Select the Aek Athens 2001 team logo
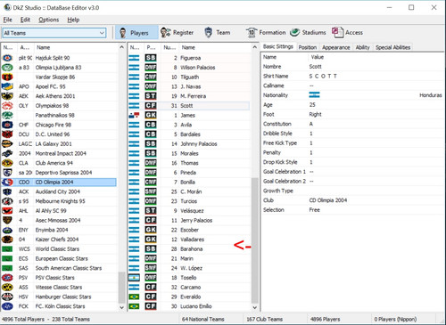The image size is (446, 325). pyautogui.click(x=7, y=96)
